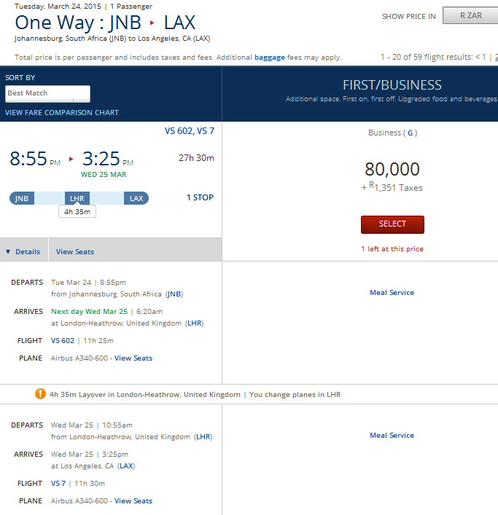Click Meal Service for the JNB–LHR flight
Image resolution: width=498 pixels, height=515 pixels.
tap(392, 292)
